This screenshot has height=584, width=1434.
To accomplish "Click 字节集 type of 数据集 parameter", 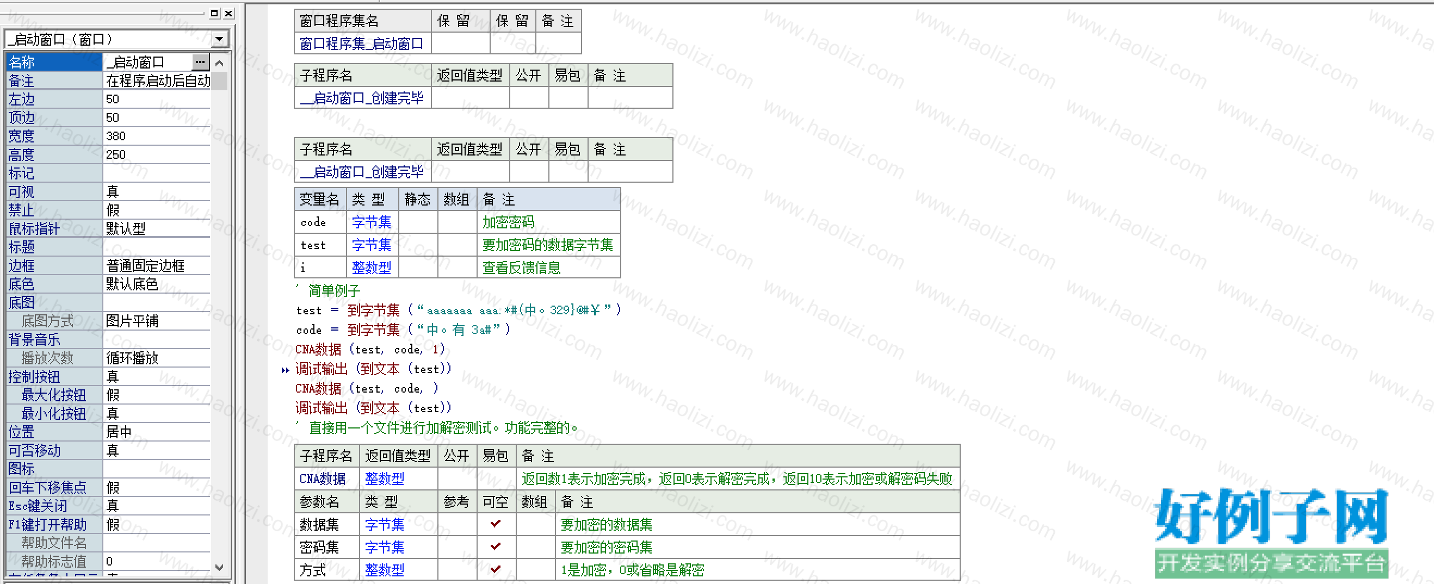I will (398, 524).
